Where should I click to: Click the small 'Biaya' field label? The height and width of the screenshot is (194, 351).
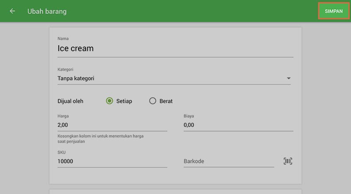pos(189,116)
